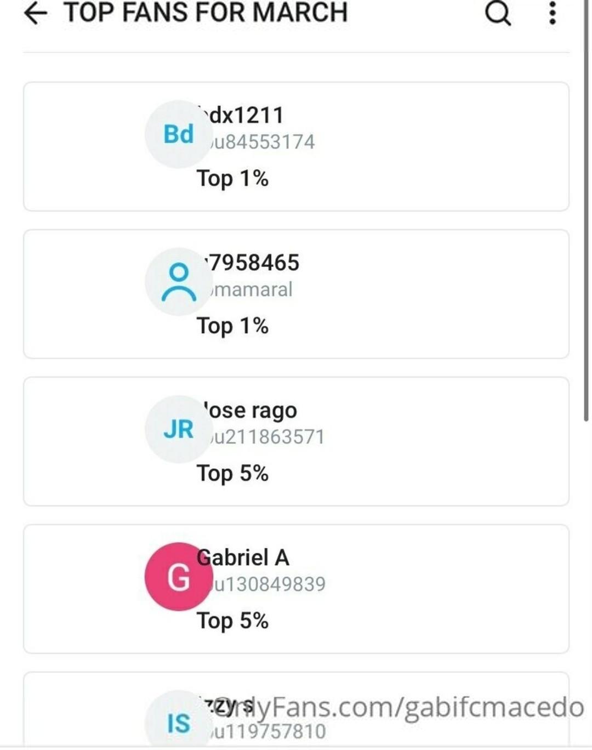Open the u211863571 username link
Image resolution: width=592 pixels, height=750 pixels.
[267, 437]
